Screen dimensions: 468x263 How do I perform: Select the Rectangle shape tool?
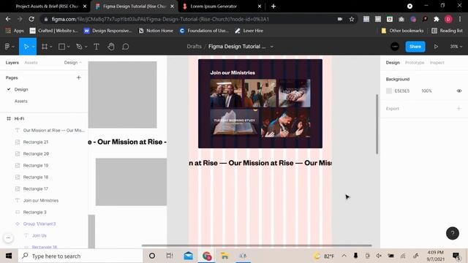[61, 47]
